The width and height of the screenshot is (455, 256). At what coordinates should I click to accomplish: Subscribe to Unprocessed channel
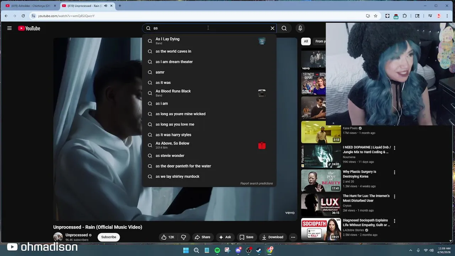tap(109, 237)
